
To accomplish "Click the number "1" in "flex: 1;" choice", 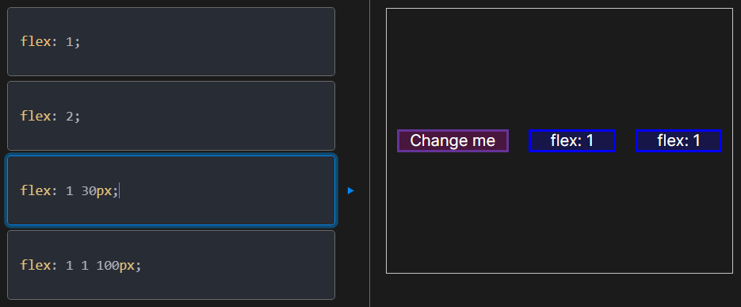I will coord(70,42).
